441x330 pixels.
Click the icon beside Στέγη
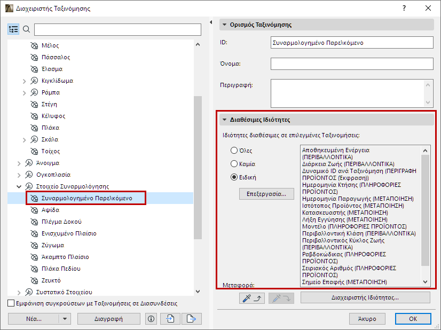[34, 104]
